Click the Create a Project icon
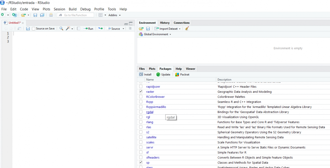This screenshot has width=330, height=168. (14, 15)
